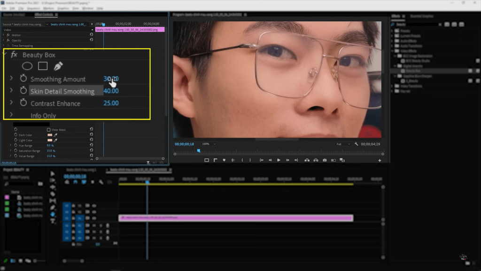Create an ellipse mask on Beauty Box

click(27, 66)
